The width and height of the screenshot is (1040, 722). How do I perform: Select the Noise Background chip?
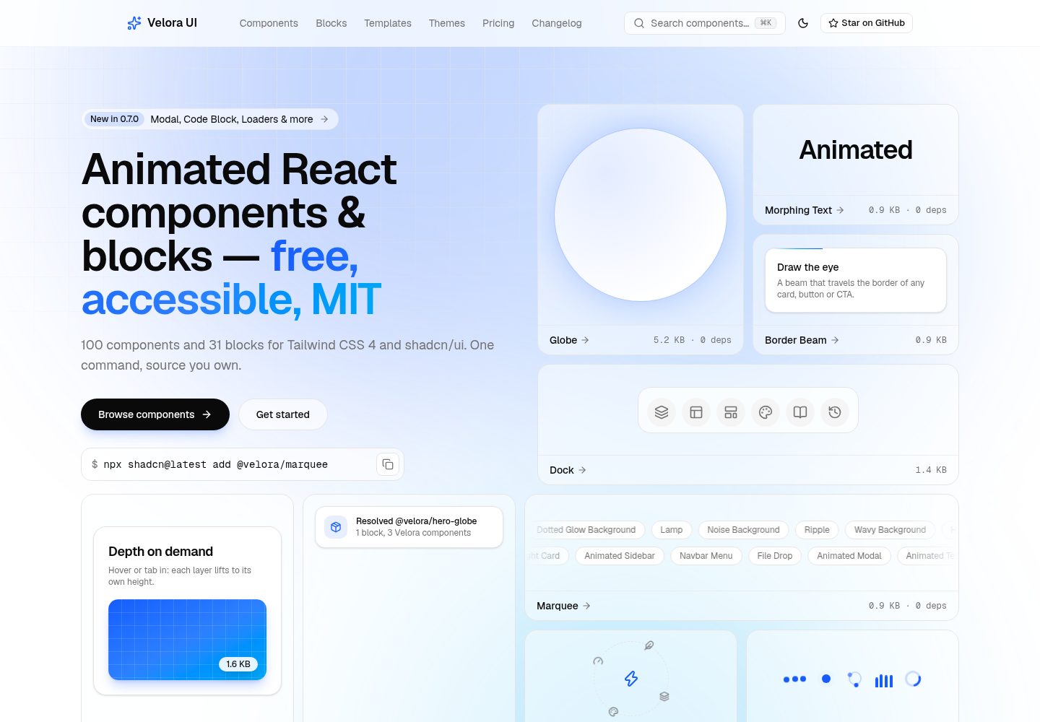point(744,530)
